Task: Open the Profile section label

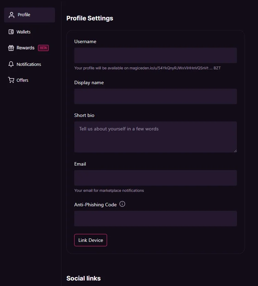Action: (24, 15)
